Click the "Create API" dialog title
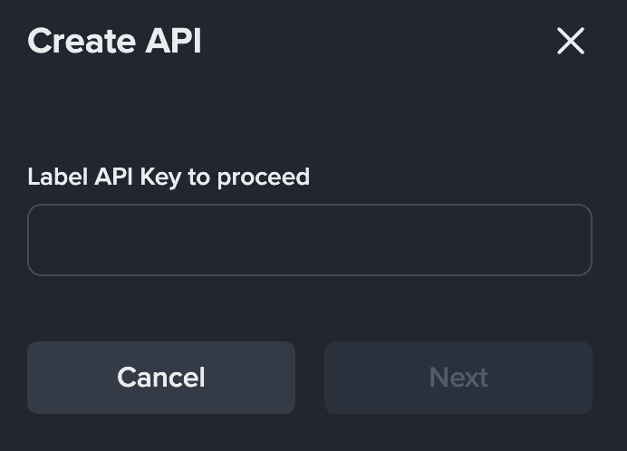 pos(114,41)
